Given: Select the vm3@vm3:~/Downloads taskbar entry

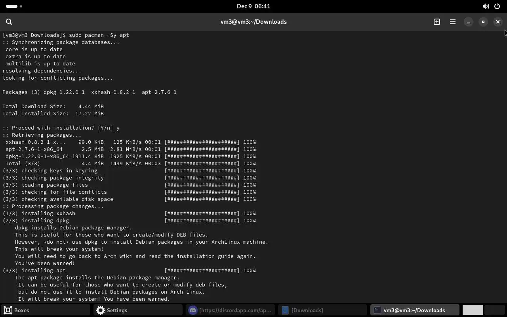Looking at the screenshot, I should (x=415, y=310).
